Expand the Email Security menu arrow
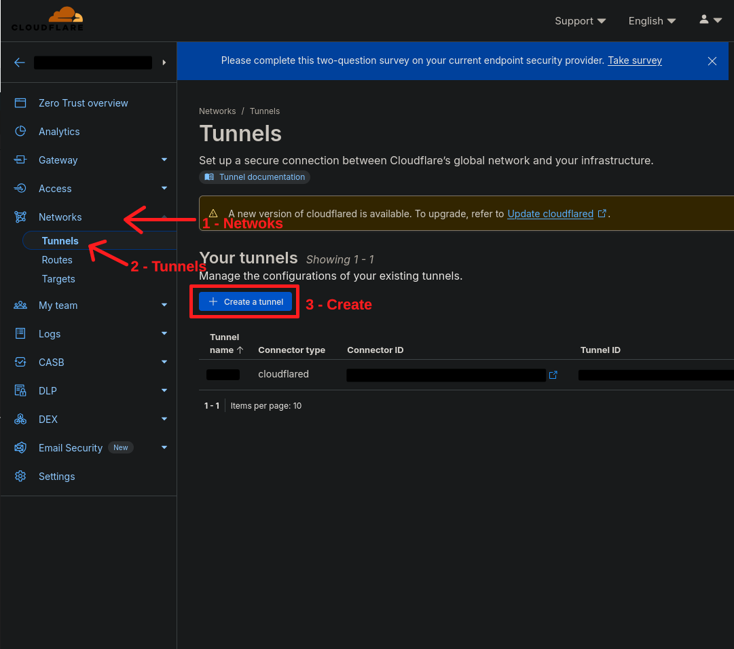 (164, 448)
